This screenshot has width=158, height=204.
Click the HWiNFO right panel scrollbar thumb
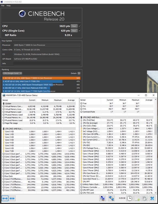[155, 129]
